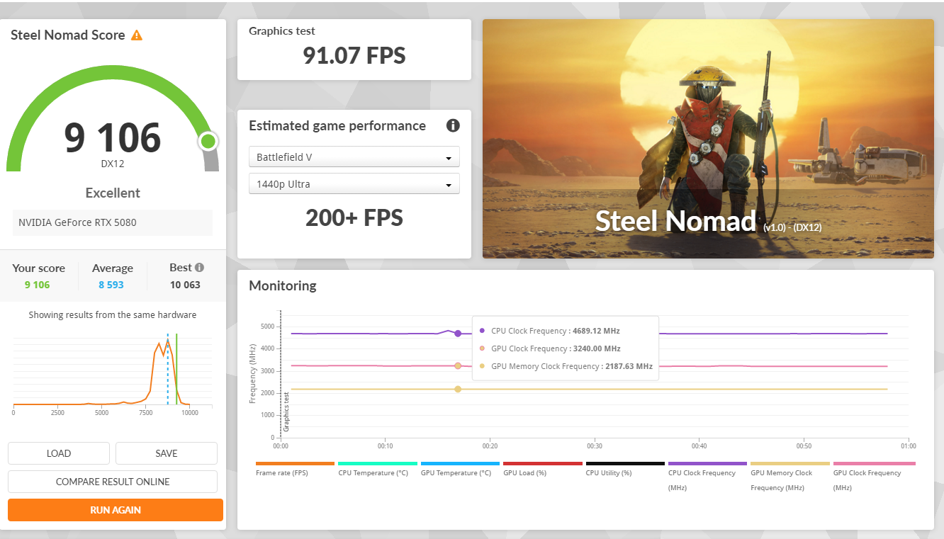The image size is (944, 539).
Task: Open the Battlefield V game dropdown
Action: pos(354,157)
